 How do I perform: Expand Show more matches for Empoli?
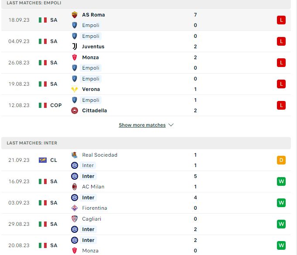point(142,125)
